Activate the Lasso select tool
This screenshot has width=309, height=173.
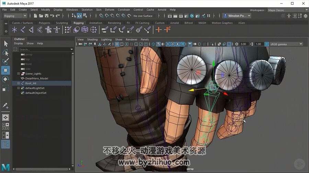6,52
